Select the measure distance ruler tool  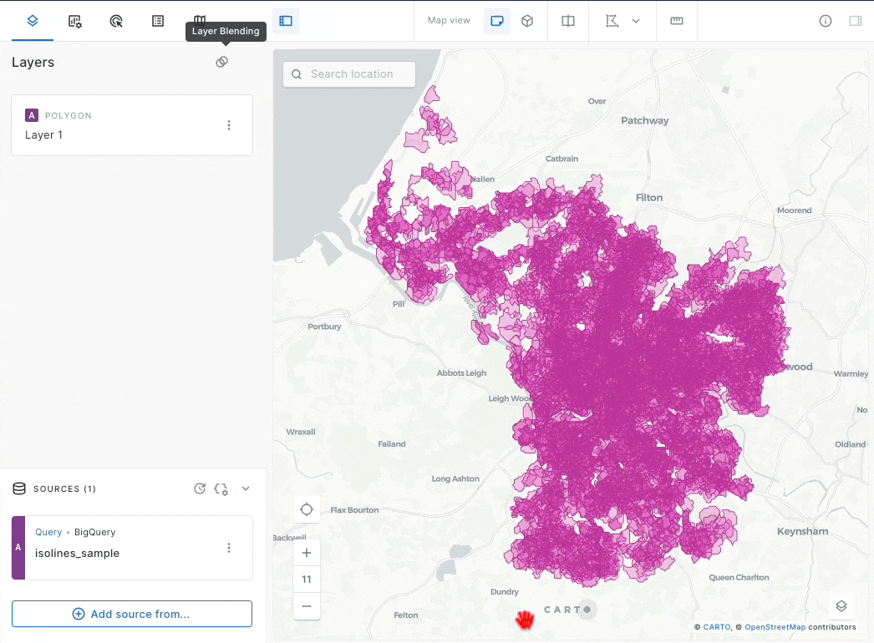coord(677,21)
